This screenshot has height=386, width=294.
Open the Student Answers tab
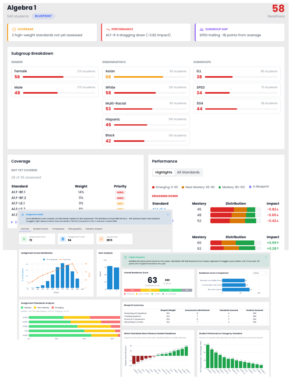click(x=40, y=229)
